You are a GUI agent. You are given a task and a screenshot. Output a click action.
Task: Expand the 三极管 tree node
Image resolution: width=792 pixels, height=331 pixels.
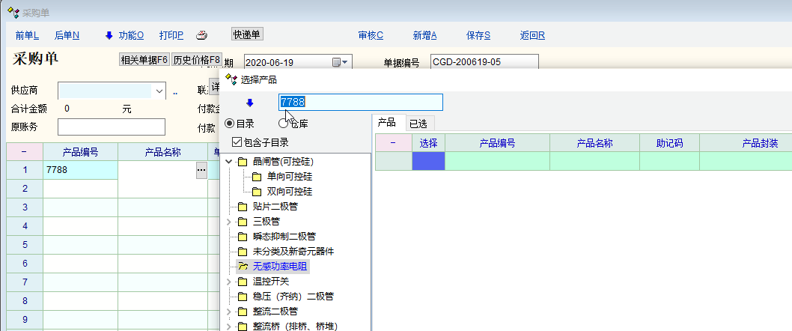click(x=229, y=222)
